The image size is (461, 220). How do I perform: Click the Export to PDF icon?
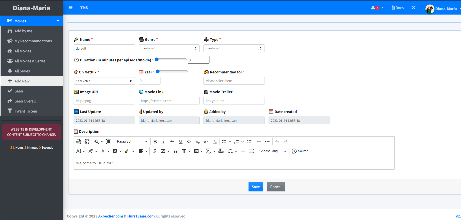(79, 142)
